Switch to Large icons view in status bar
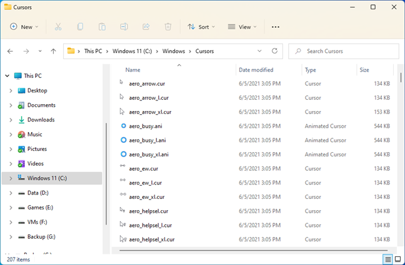405x265 pixels. pos(397,259)
